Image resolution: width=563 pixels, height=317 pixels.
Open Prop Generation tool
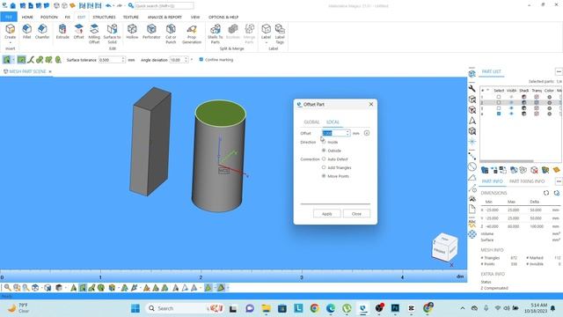(192, 33)
